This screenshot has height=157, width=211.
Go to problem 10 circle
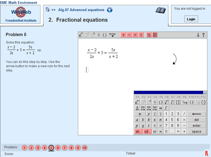tap(84, 148)
